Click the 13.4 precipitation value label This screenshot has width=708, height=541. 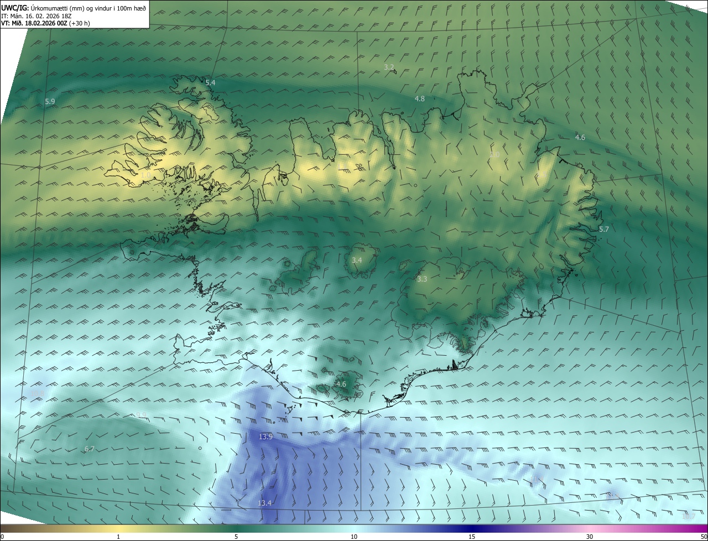coord(265,503)
